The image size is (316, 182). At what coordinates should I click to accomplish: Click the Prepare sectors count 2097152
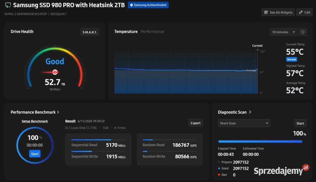point(241,162)
